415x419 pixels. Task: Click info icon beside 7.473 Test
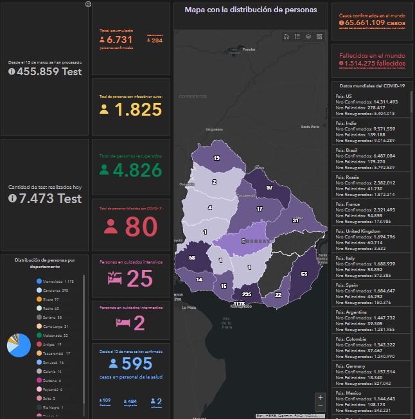(x=12, y=199)
